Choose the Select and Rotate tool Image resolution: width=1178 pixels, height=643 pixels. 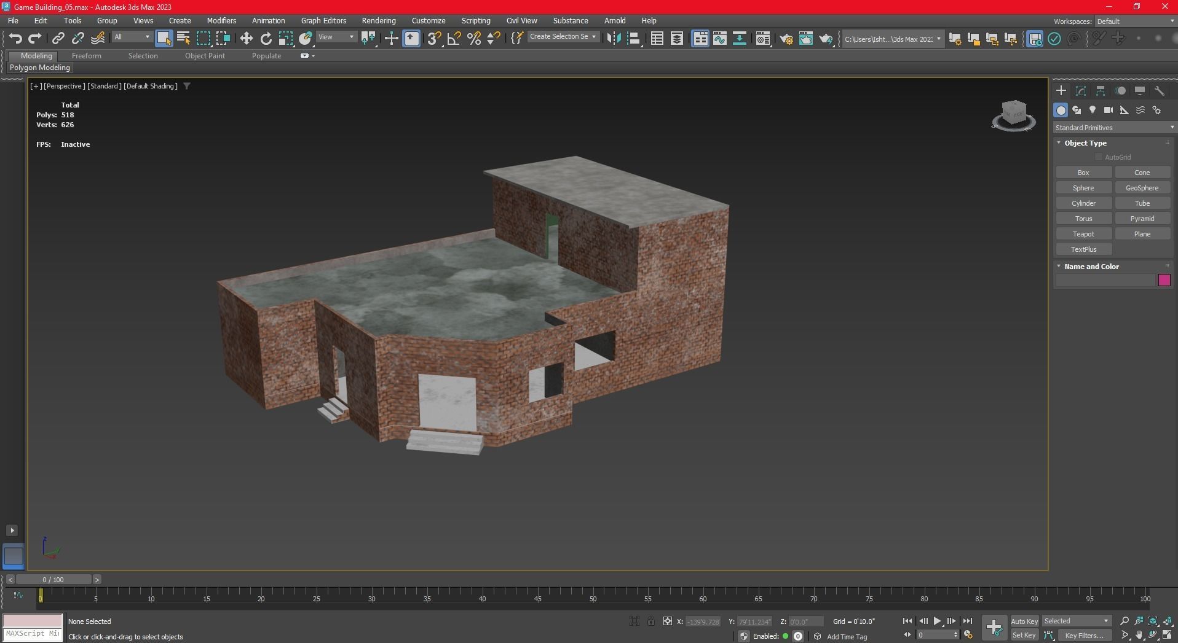(266, 39)
